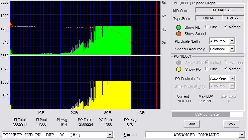Open Speed / Accuracy Balanced dropdown

[x=232, y=49]
